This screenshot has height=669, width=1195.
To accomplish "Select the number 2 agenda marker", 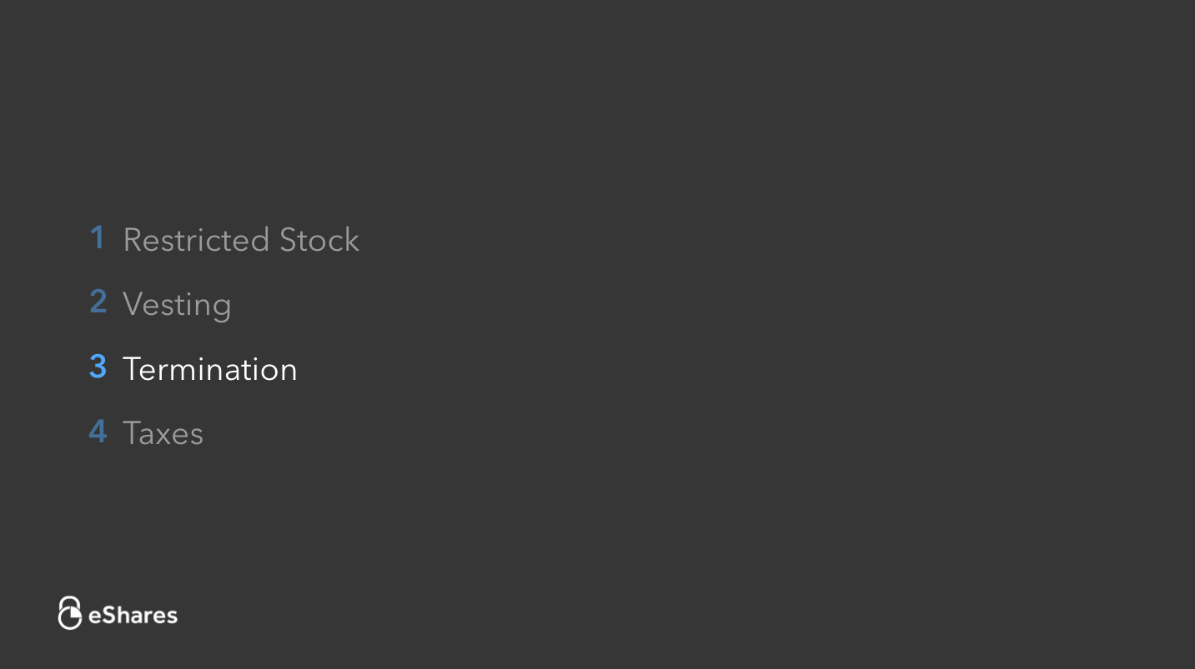I will click(98, 302).
